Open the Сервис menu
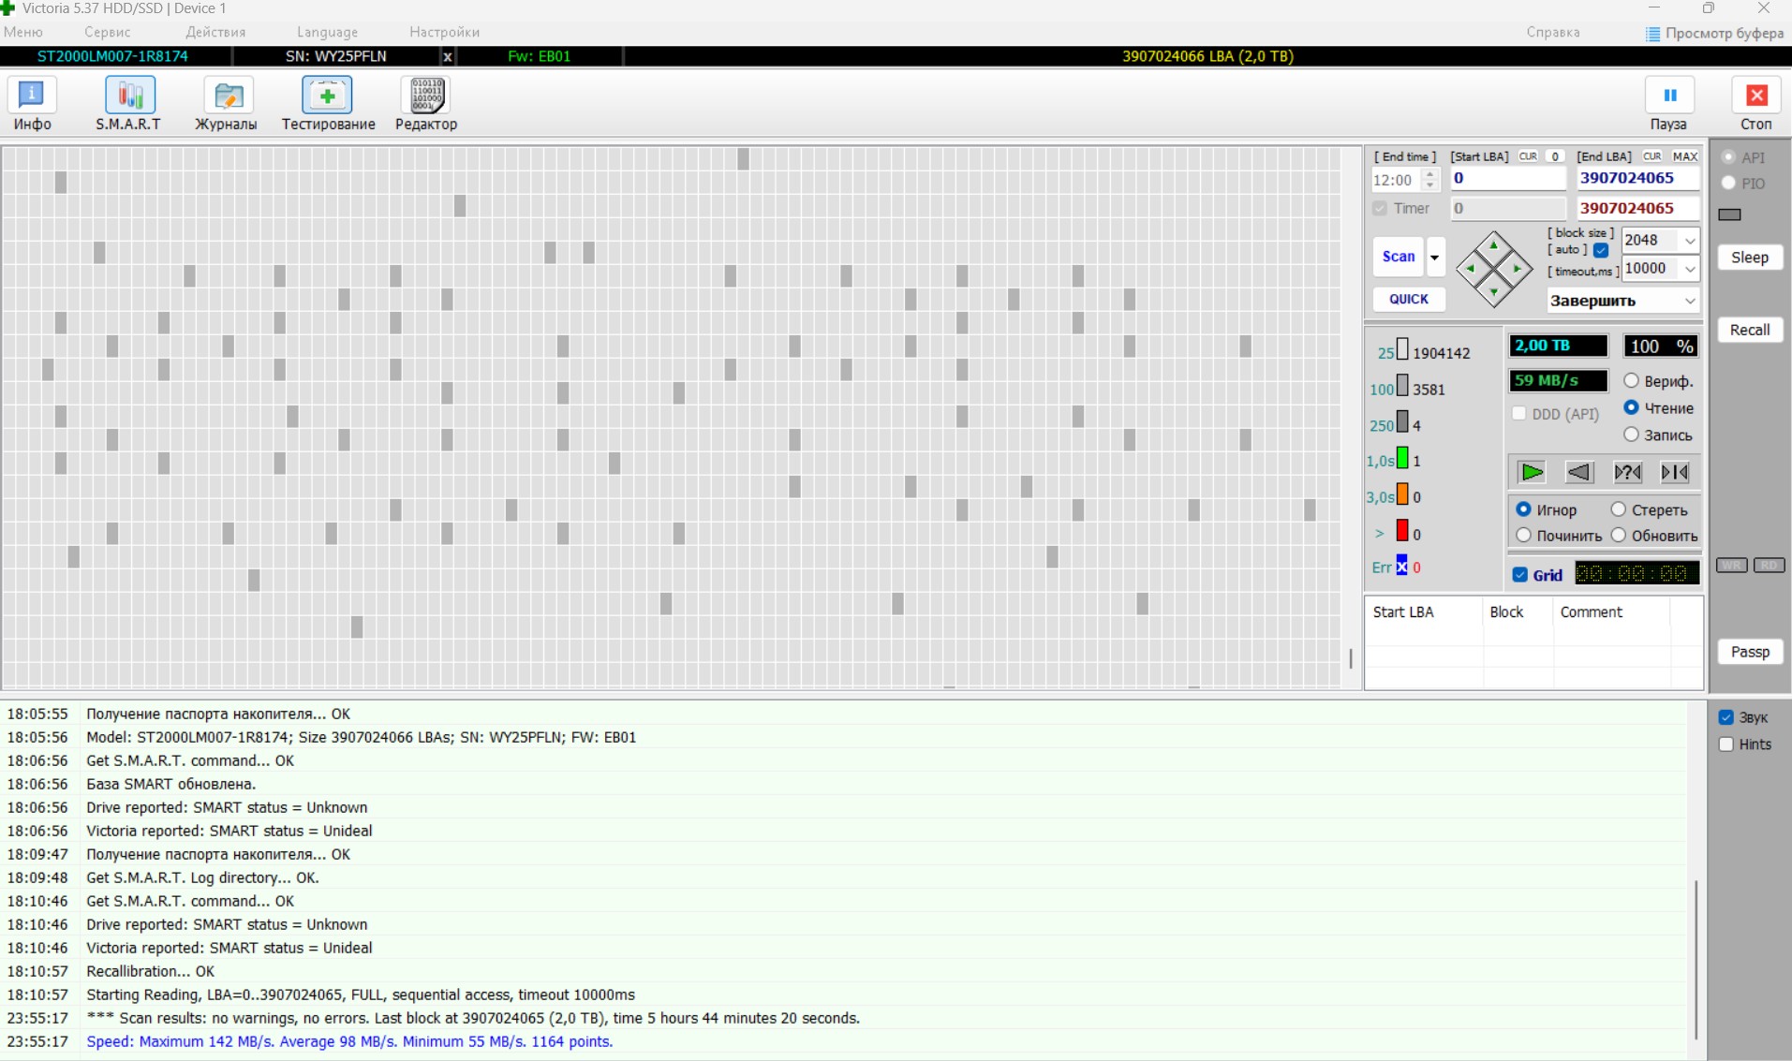Image resolution: width=1792 pixels, height=1061 pixels. click(107, 32)
